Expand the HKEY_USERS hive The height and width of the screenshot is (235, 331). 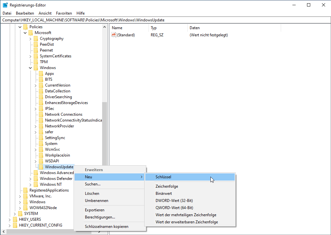click(x=10, y=219)
